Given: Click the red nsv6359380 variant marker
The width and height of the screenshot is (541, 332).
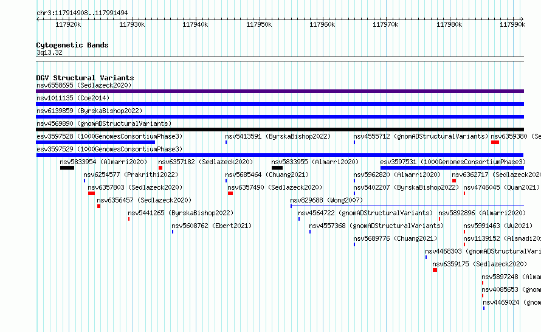Looking at the screenshot, I should tap(495, 142).
